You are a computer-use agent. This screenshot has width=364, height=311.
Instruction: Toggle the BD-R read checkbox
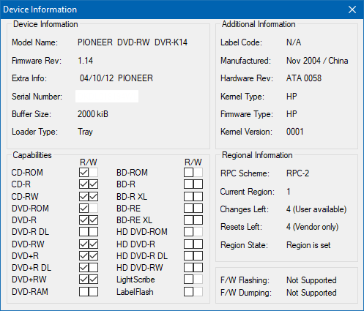point(188,184)
